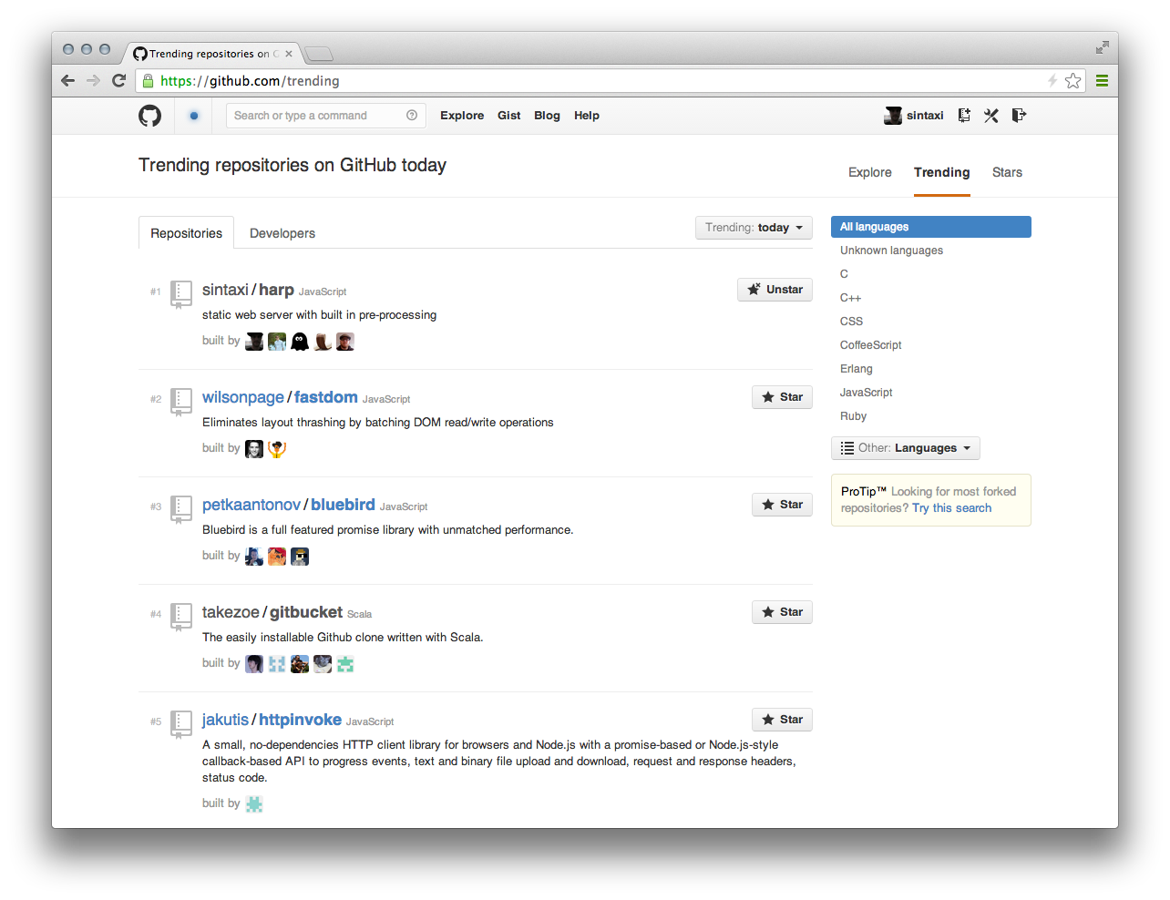Filter trending by C language
This screenshot has height=900, width=1170.
tap(844, 274)
